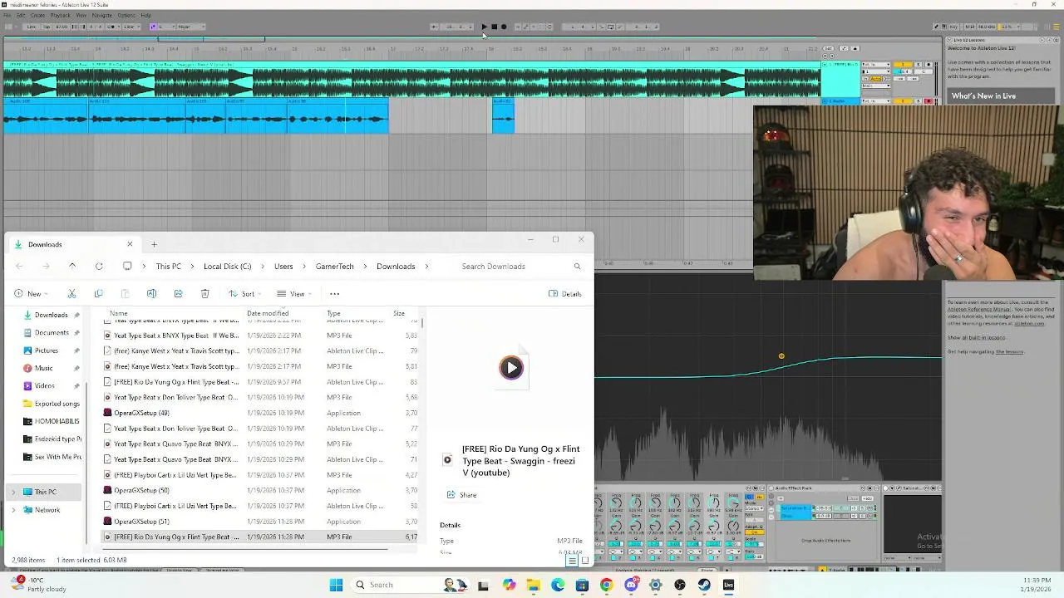Click Users in the address breadcrumb
This screenshot has width=1064, height=598.
pyautogui.click(x=283, y=267)
